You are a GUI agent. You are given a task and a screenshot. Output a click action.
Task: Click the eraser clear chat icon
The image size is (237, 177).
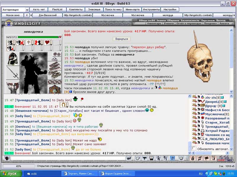137,158
